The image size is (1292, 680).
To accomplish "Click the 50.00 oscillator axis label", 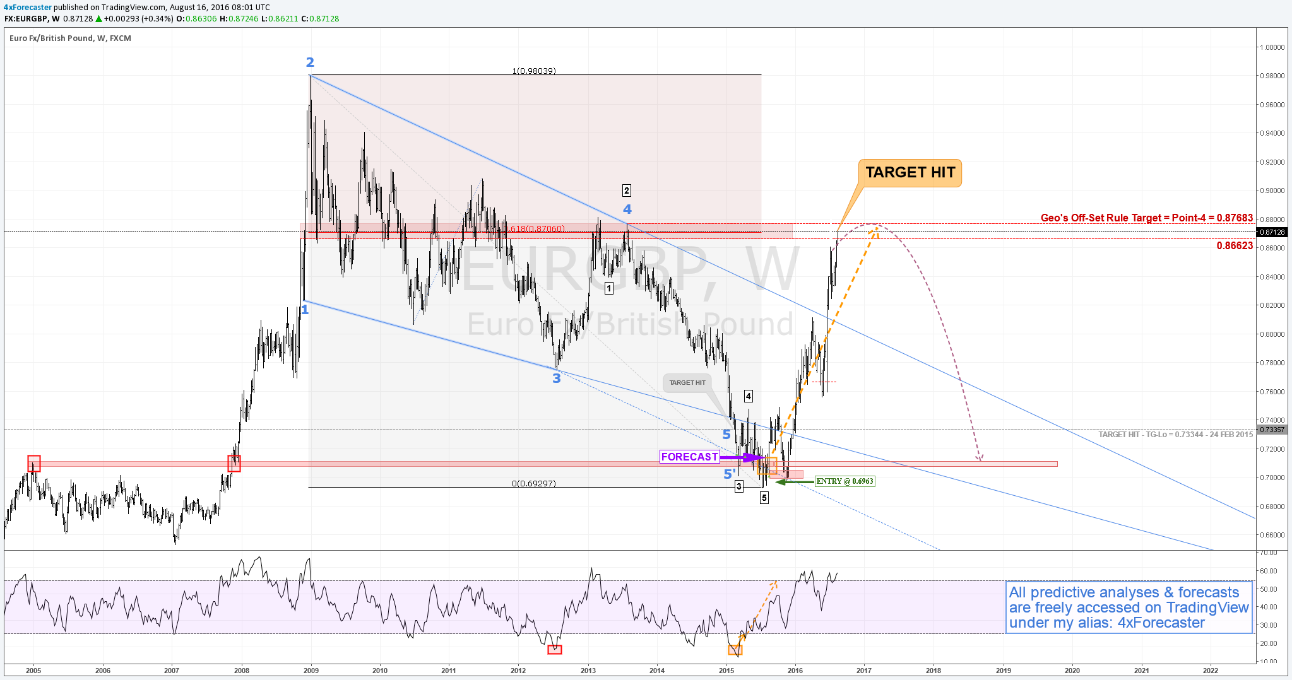I will [x=1268, y=589].
